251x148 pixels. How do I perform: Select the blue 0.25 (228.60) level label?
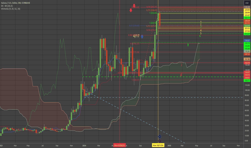click(x=134, y=26)
